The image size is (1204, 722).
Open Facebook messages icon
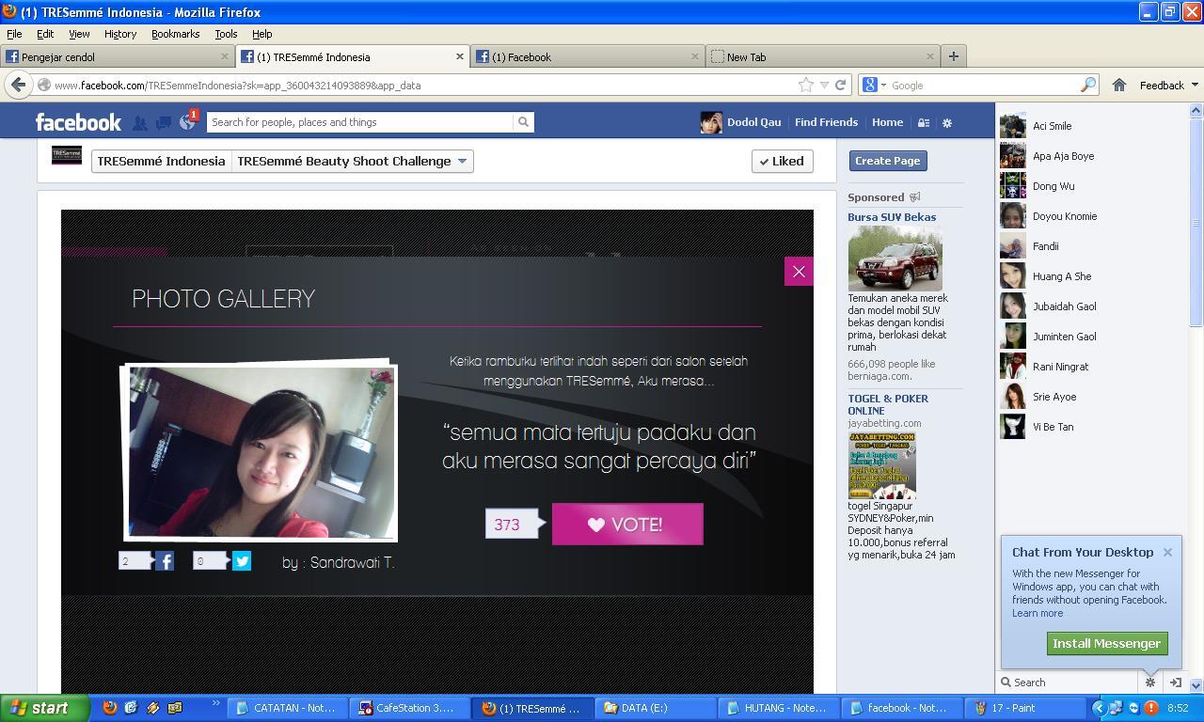tap(163, 122)
